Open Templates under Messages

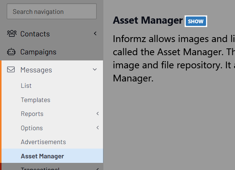[x=35, y=100]
